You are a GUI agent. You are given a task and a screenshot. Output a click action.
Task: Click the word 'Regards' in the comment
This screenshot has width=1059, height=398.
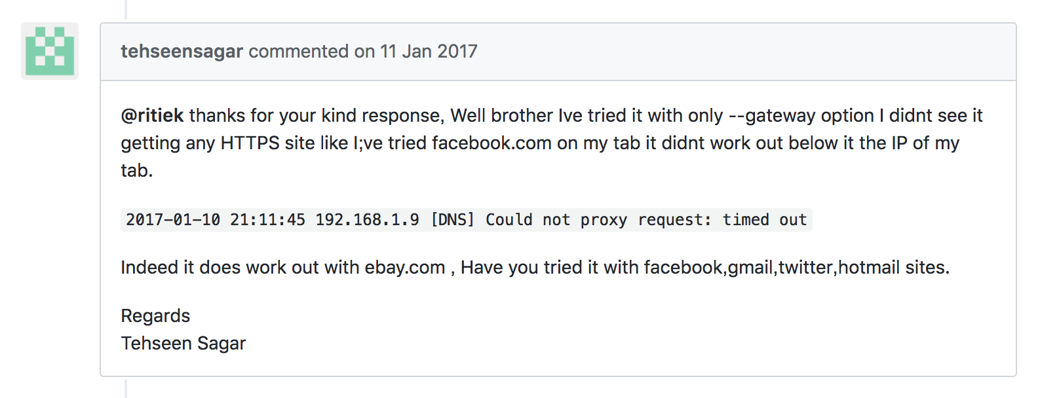coord(155,316)
